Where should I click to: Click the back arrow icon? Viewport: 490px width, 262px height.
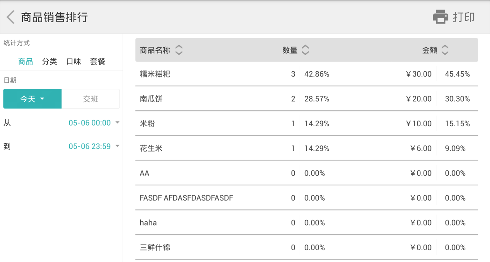point(11,17)
